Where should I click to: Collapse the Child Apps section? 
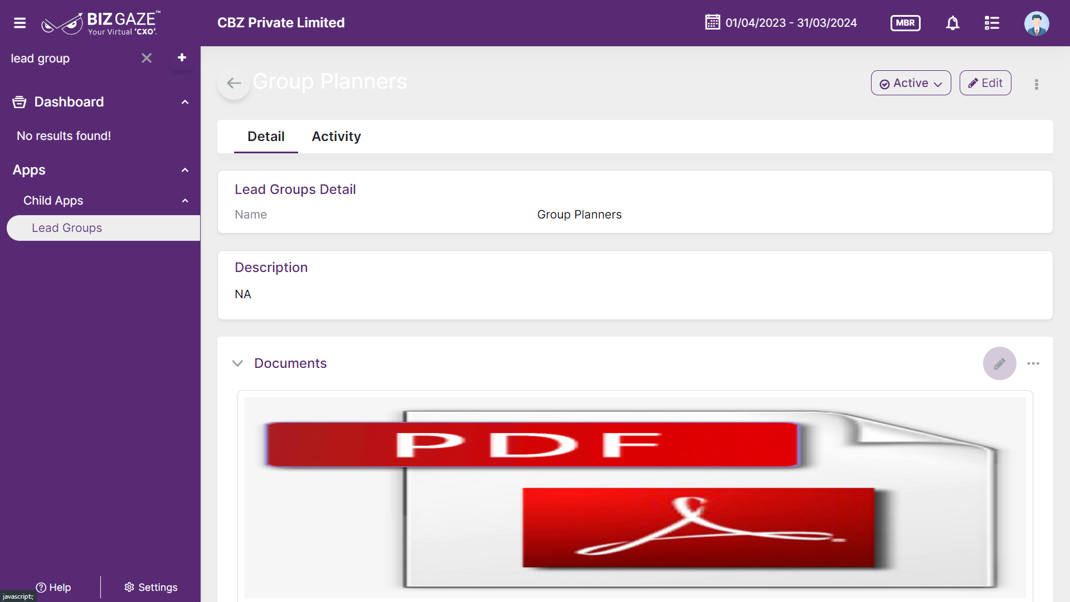pos(185,201)
